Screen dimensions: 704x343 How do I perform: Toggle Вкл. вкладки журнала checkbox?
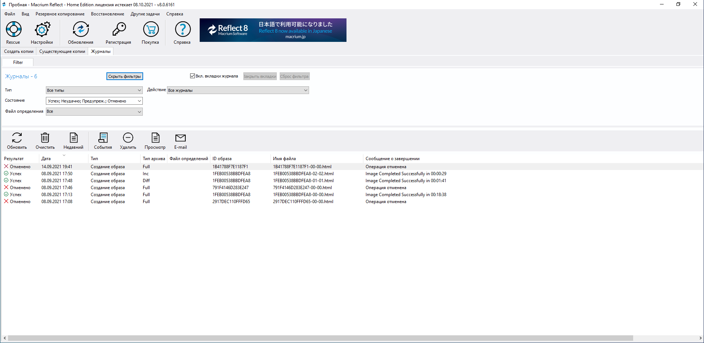[192, 76]
